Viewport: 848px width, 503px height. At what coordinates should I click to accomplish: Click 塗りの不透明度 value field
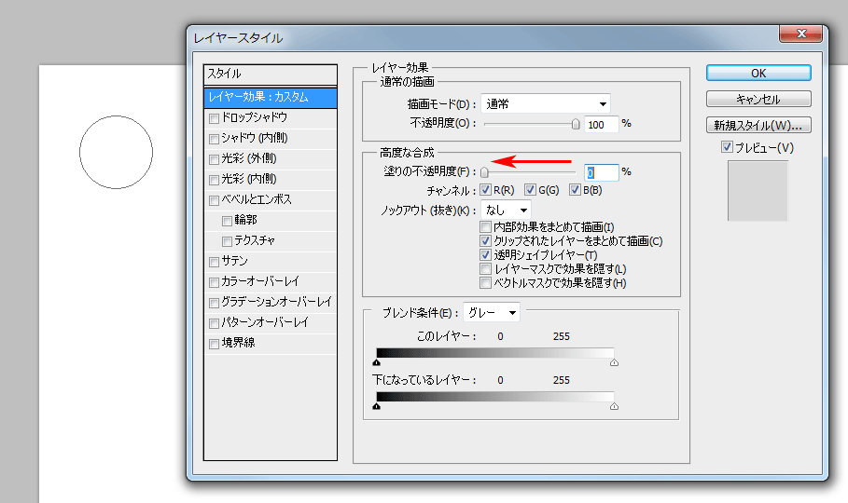click(601, 172)
